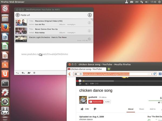Locate the Electric Light Orchestra downloaded file
Image resolution: width=162 pixels, height=121 pixels.
click(x=89, y=39)
